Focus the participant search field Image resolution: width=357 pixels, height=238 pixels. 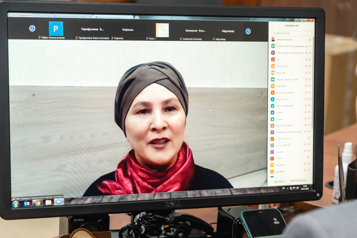(x=292, y=33)
